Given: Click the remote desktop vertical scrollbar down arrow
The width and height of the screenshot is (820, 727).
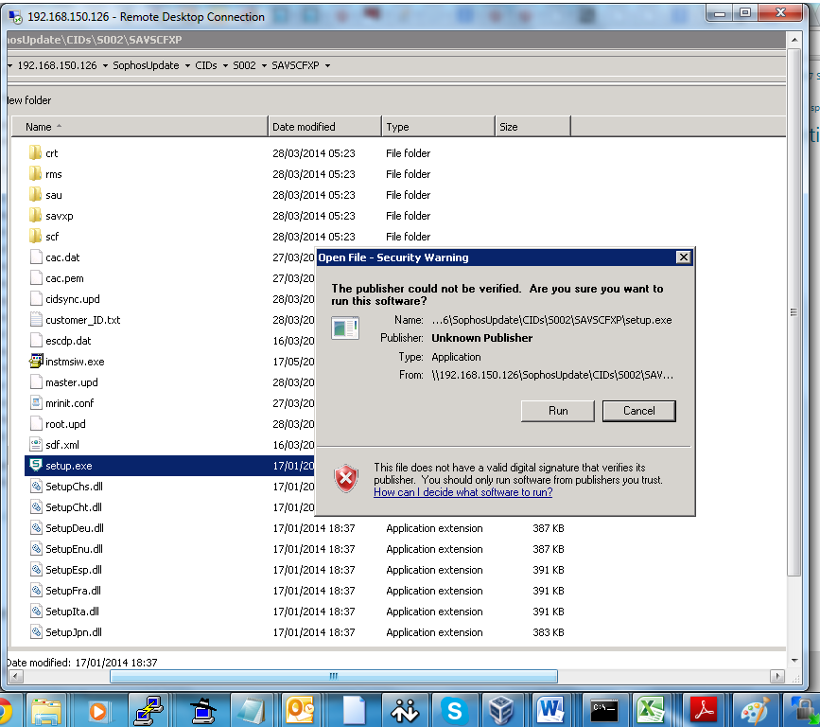Looking at the screenshot, I should click(x=794, y=661).
